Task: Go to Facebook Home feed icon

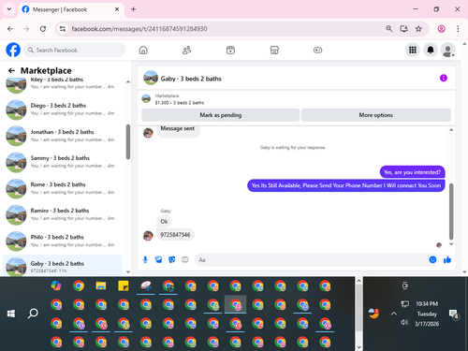Action: pos(143,50)
